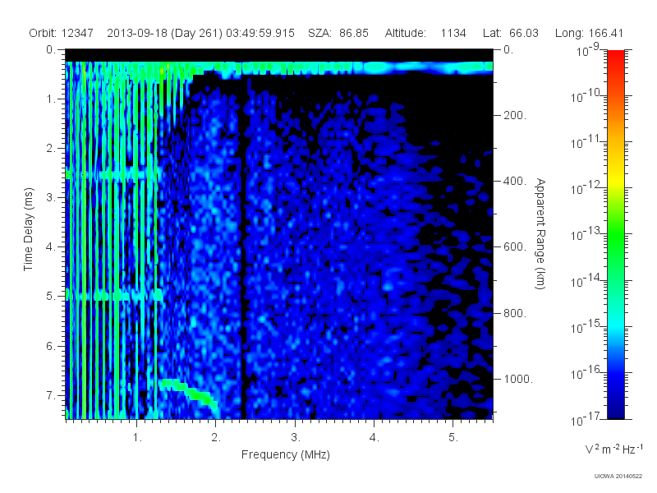The image size is (657, 493).
Task: Click the '1000.' apparent range tick label
Action: click(518, 379)
